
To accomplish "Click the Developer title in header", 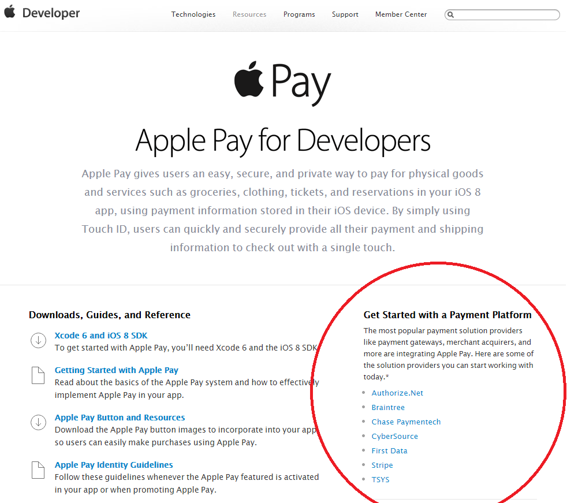I will (51, 13).
